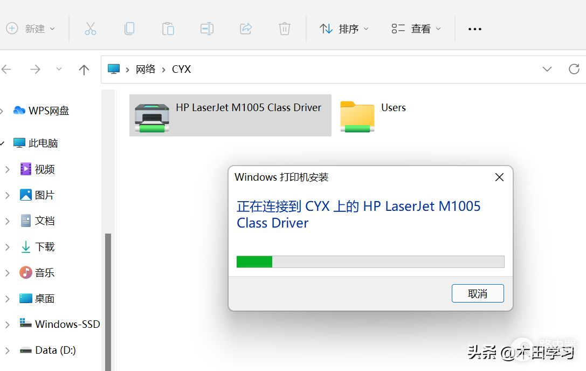Image resolution: width=586 pixels, height=371 pixels.
Task: Open the 排序 sort dropdown
Action: pyautogui.click(x=344, y=29)
